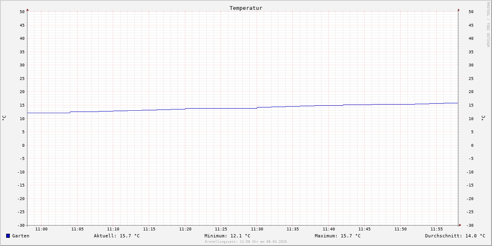Click the 11:35 time axis label

pos(293,229)
